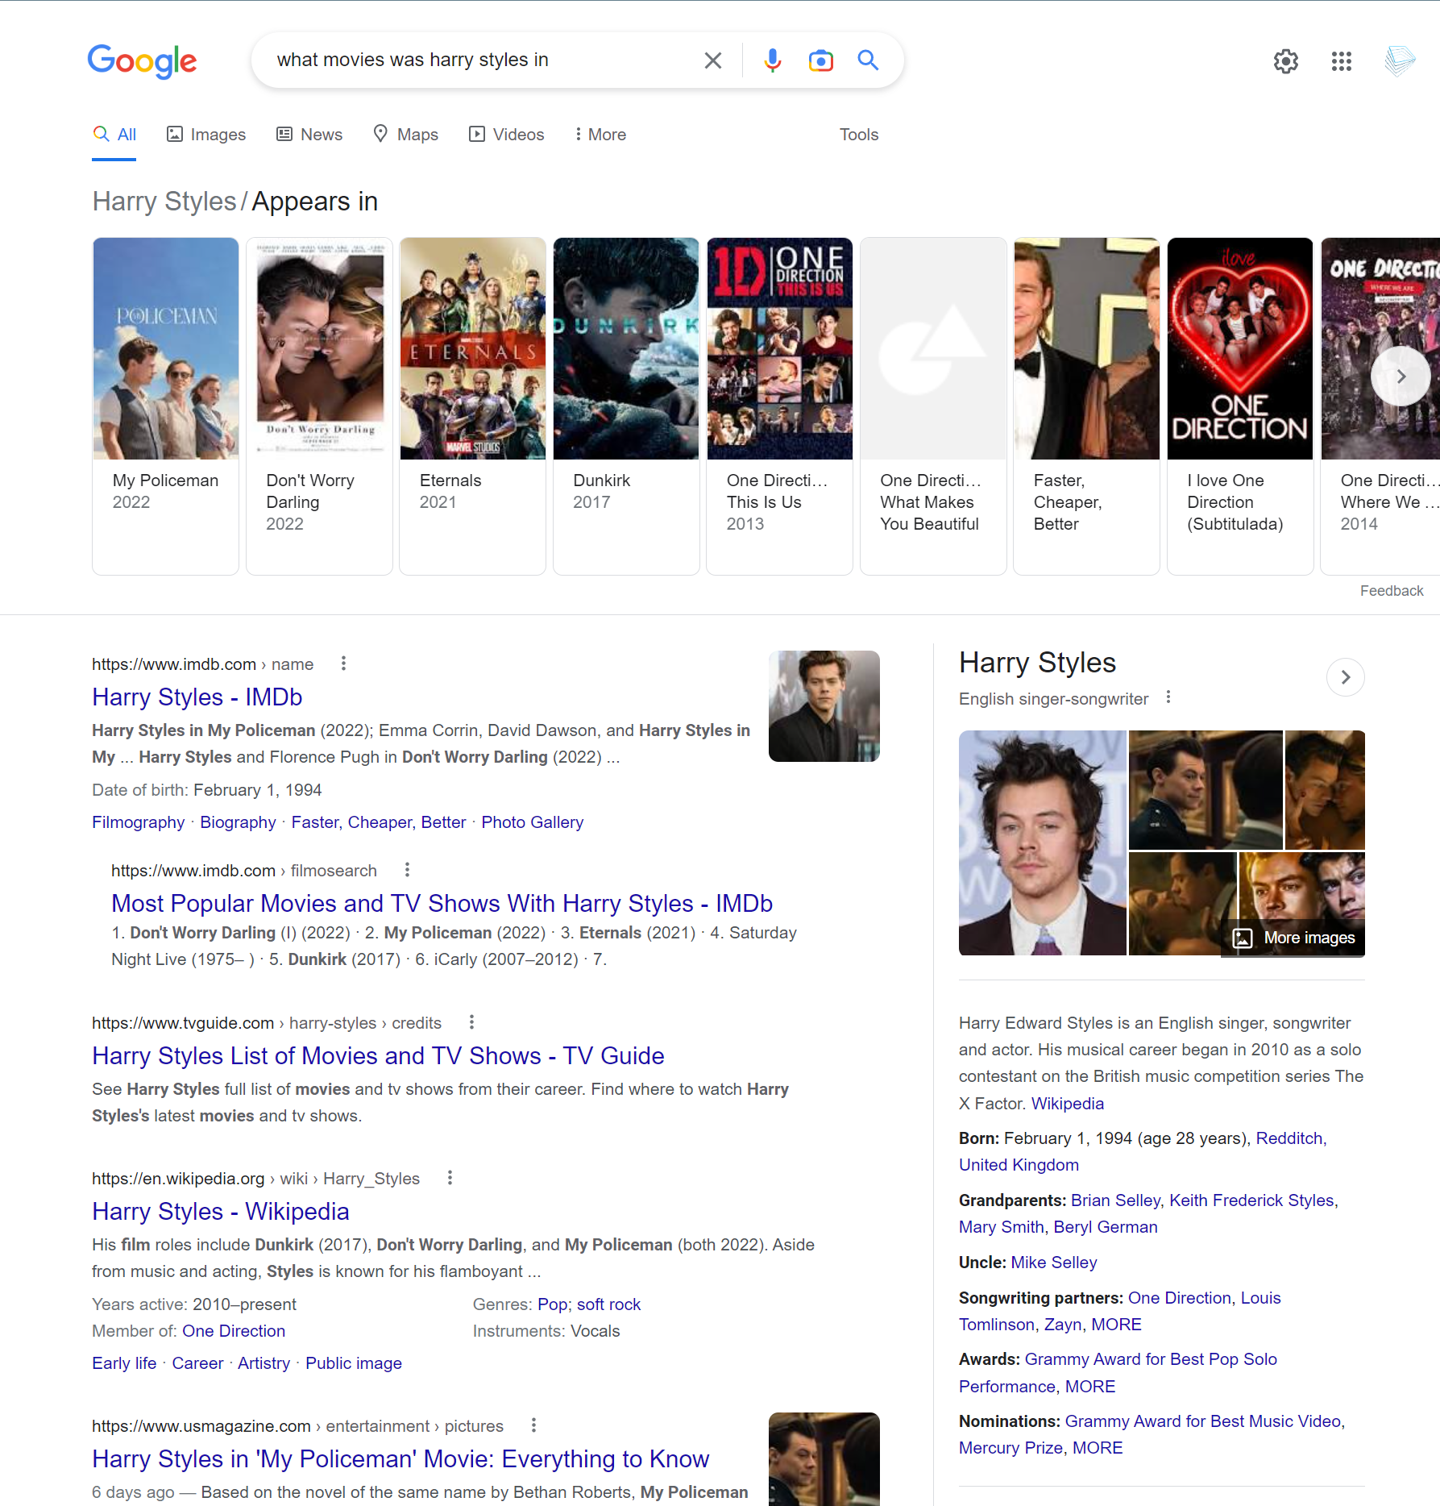Open options menu for IMDb name result

pyautogui.click(x=343, y=664)
